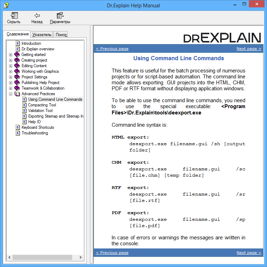Switch to the Указатель tab
This screenshot has height=267, width=267.
pyautogui.click(x=42, y=35)
